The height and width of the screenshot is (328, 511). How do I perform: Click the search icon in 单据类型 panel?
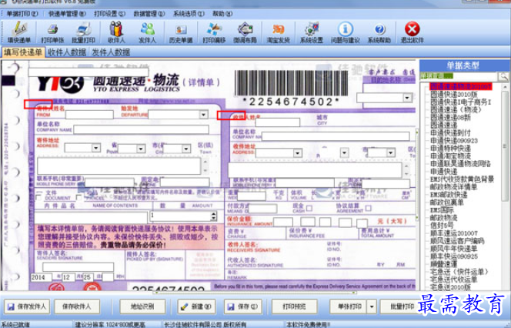(503, 76)
